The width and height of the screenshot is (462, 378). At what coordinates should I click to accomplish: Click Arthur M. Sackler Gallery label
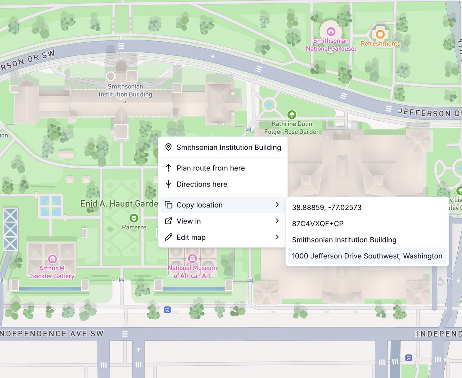(53, 272)
